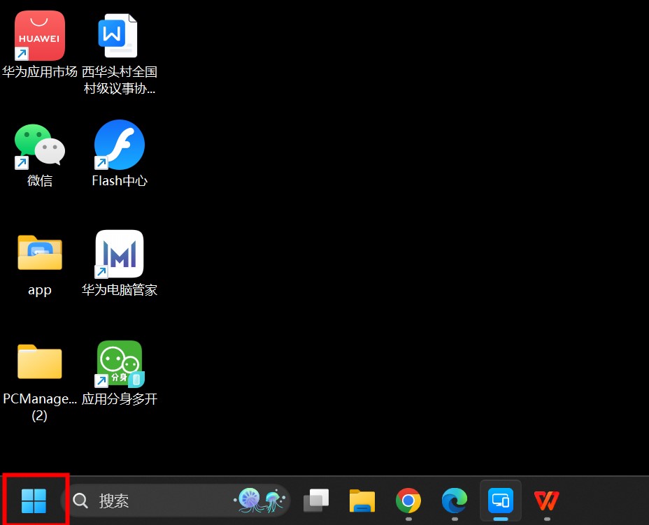
Task: Open Task View from the taskbar
Action: click(316, 501)
